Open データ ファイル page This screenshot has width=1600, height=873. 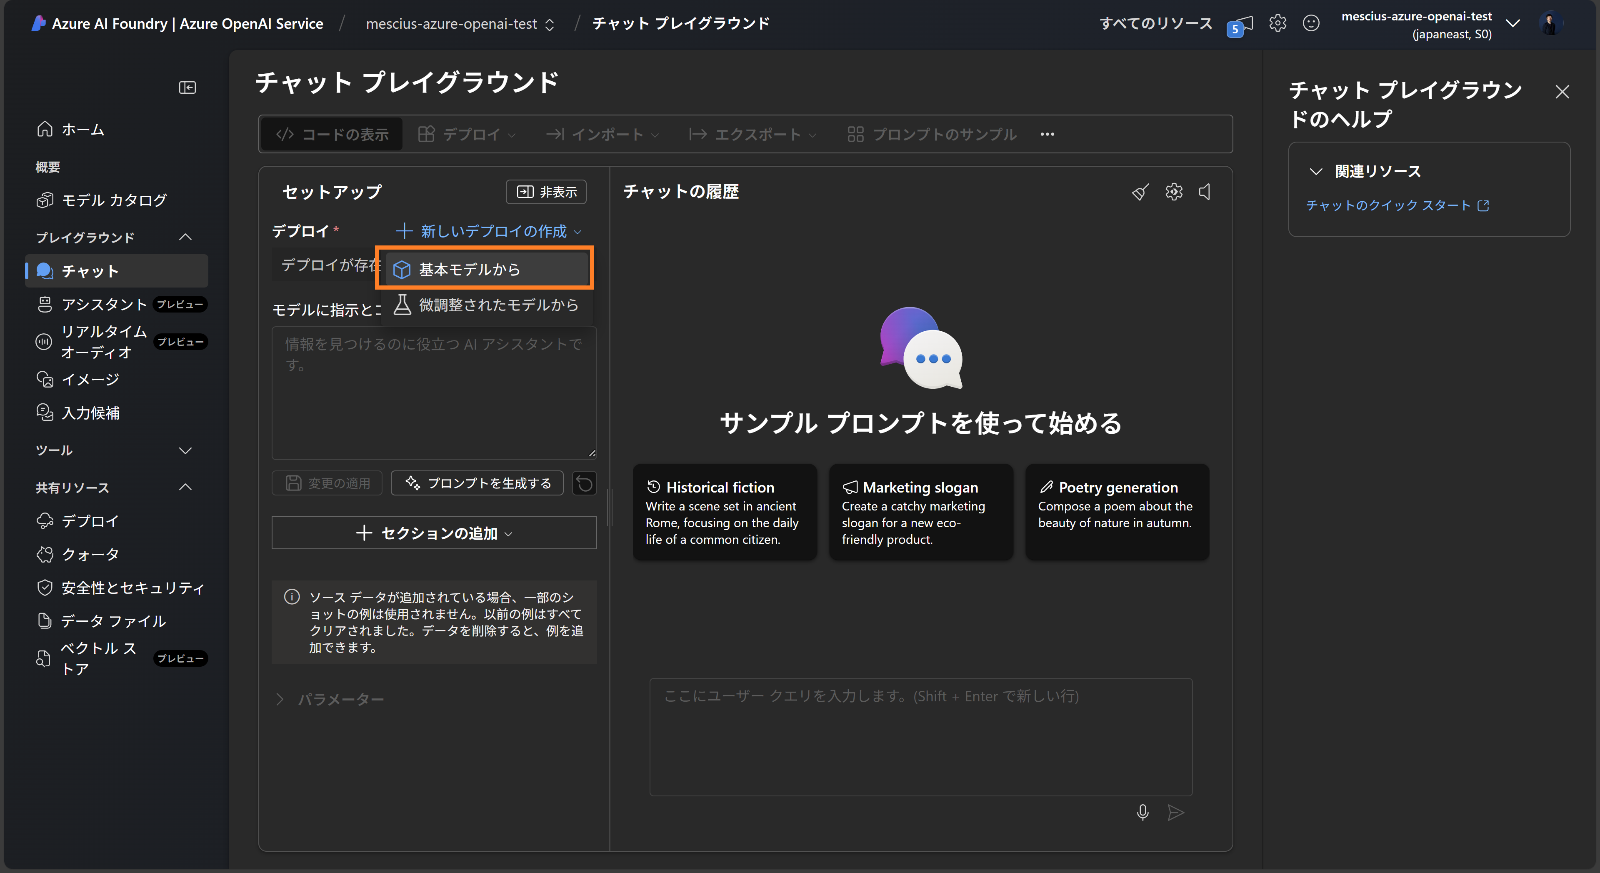pyautogui.click(x=102, y=621)
